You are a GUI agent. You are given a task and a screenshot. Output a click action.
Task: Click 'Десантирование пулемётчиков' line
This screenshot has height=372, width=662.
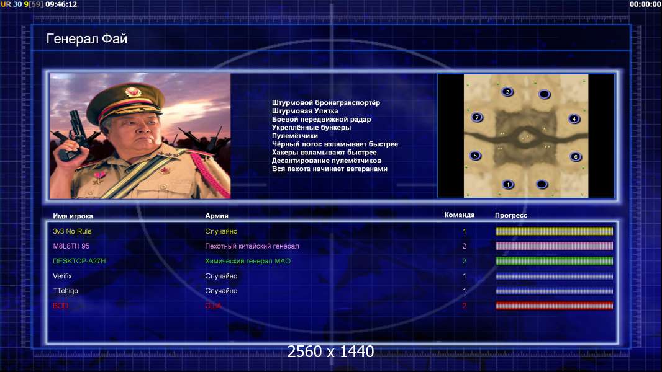327,161
